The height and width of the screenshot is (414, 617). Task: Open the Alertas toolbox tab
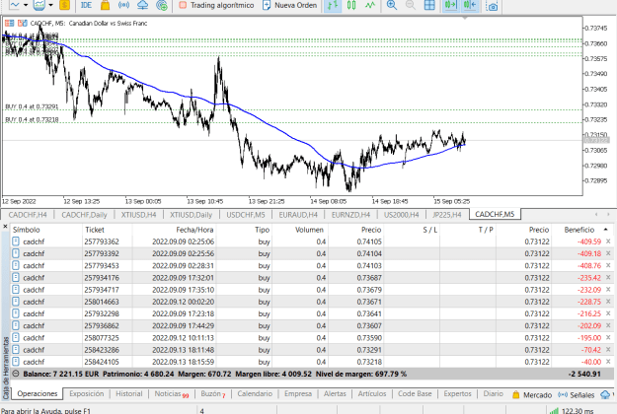click(x=335, y=394)
